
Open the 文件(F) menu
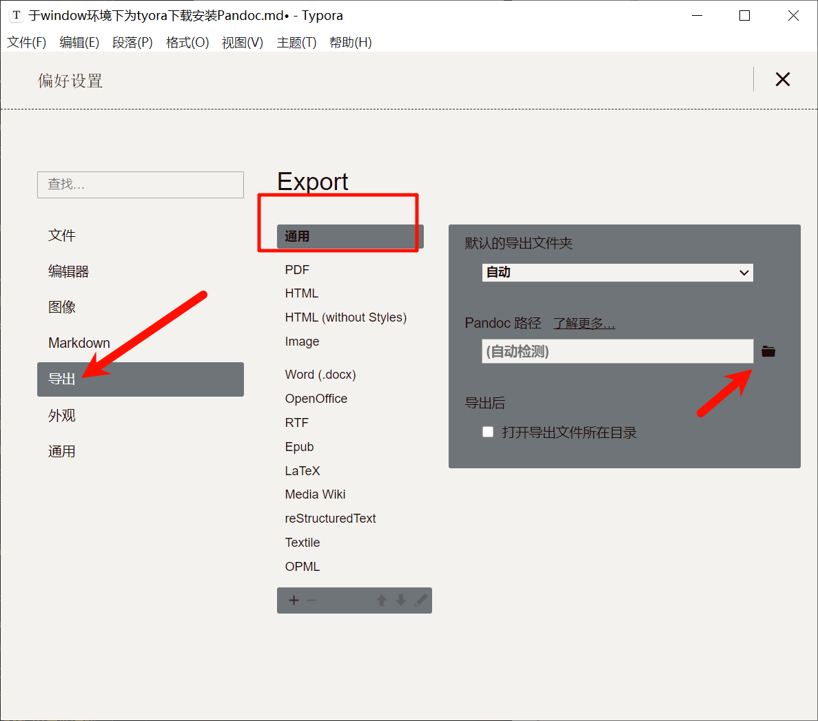click(27, 42)
